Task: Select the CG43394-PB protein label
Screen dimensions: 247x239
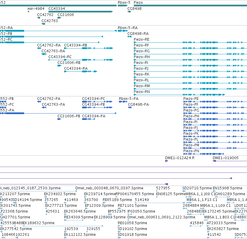Action: pyautogui.click(x=93, y=105)
